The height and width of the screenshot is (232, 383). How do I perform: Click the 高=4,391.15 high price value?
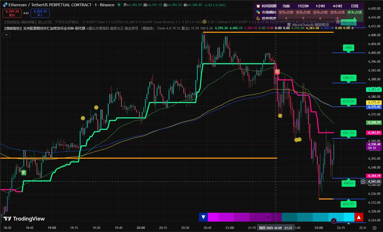coord(153,5)
